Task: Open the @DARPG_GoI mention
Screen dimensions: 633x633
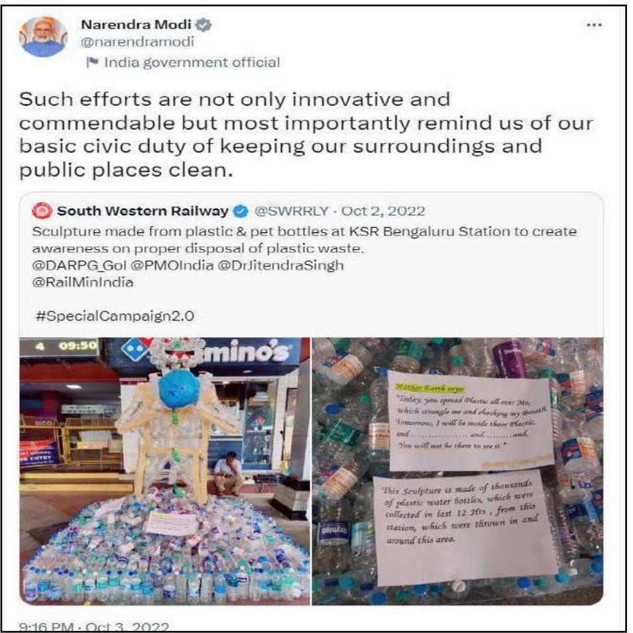Action: 79,266
